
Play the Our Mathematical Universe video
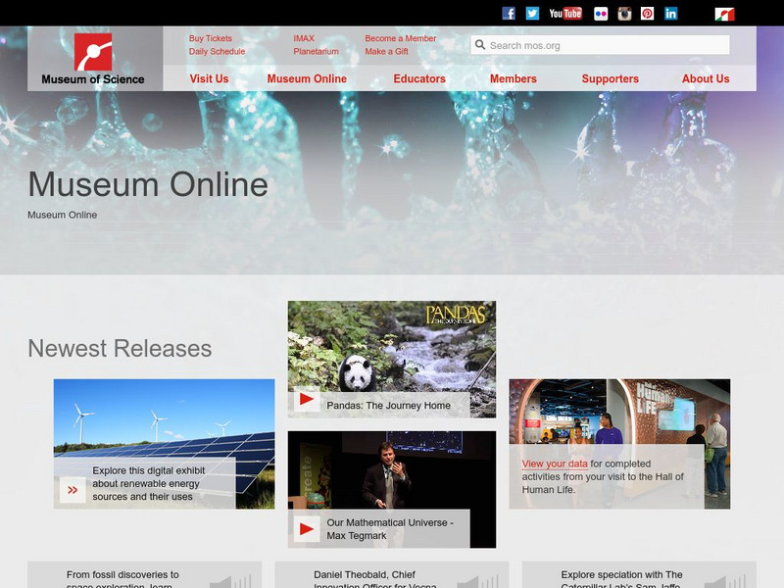click(306, 527)
